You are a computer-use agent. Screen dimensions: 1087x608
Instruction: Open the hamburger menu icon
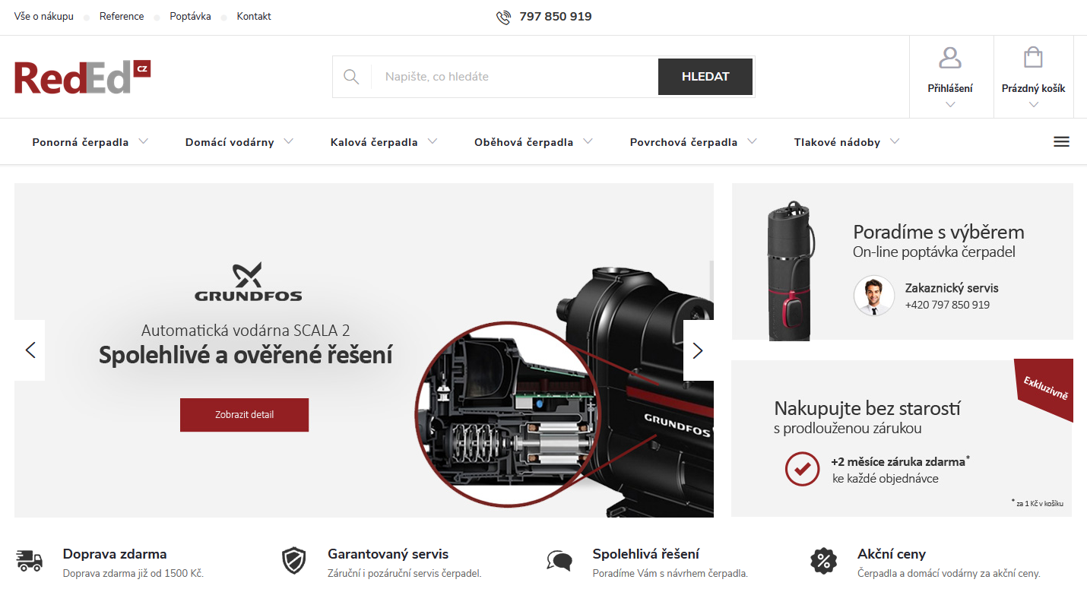[1062, 142]
